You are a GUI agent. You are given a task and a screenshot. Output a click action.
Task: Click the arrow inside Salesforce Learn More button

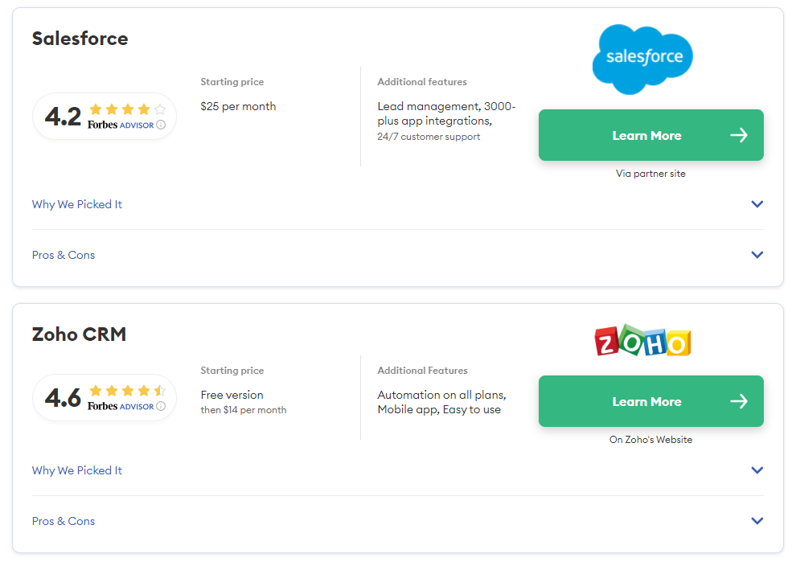pyautogui.click(x=738, y=135)
